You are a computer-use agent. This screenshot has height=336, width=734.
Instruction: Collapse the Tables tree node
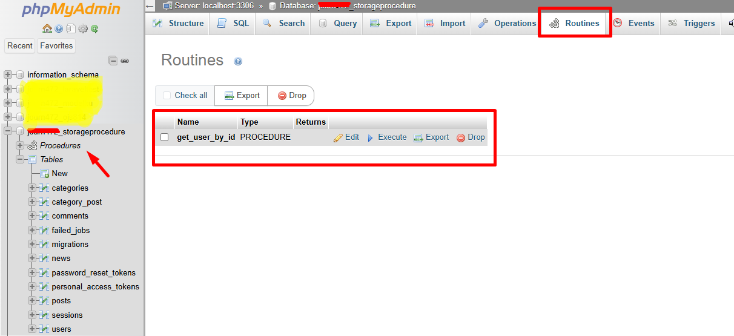pos(20,159)
